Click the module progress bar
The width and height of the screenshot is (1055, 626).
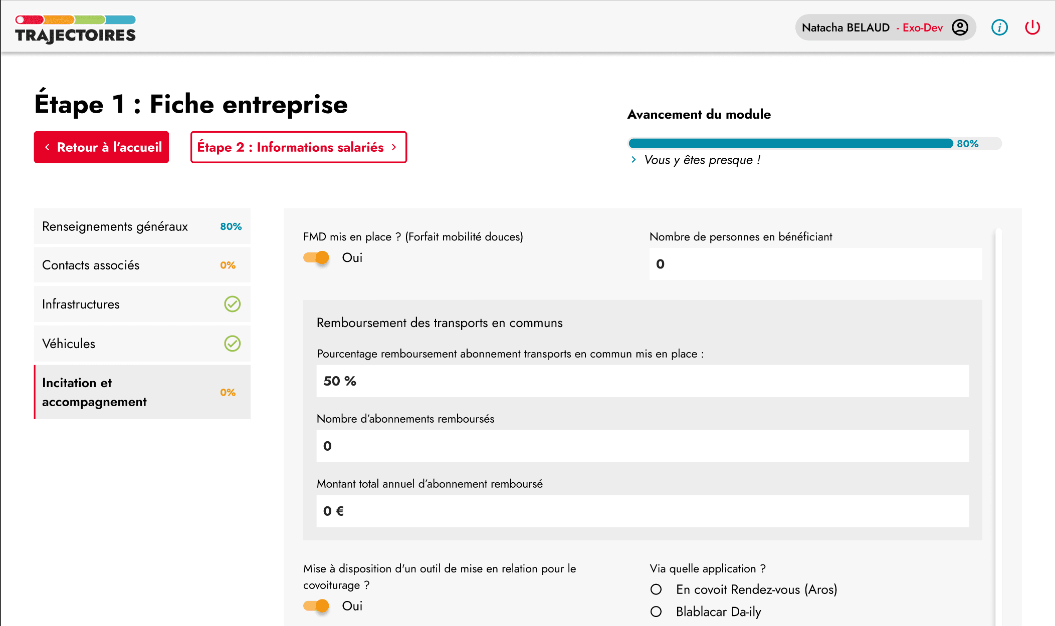tap(815, 144)
